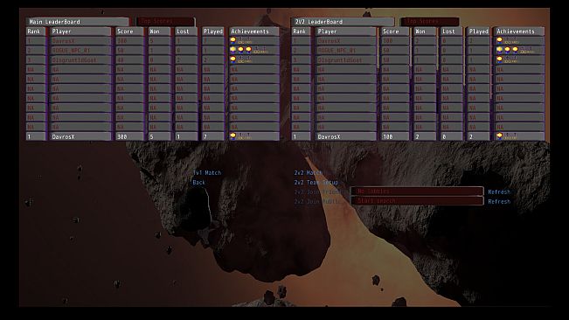
Task: Click DavrosX achievement medal in Main LeaderBoard top row
Action: click(233, 40)
